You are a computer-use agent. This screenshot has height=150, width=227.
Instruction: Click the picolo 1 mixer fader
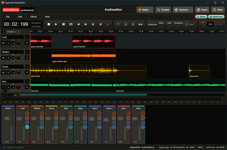pyautogui.click(x=106, y=120)
